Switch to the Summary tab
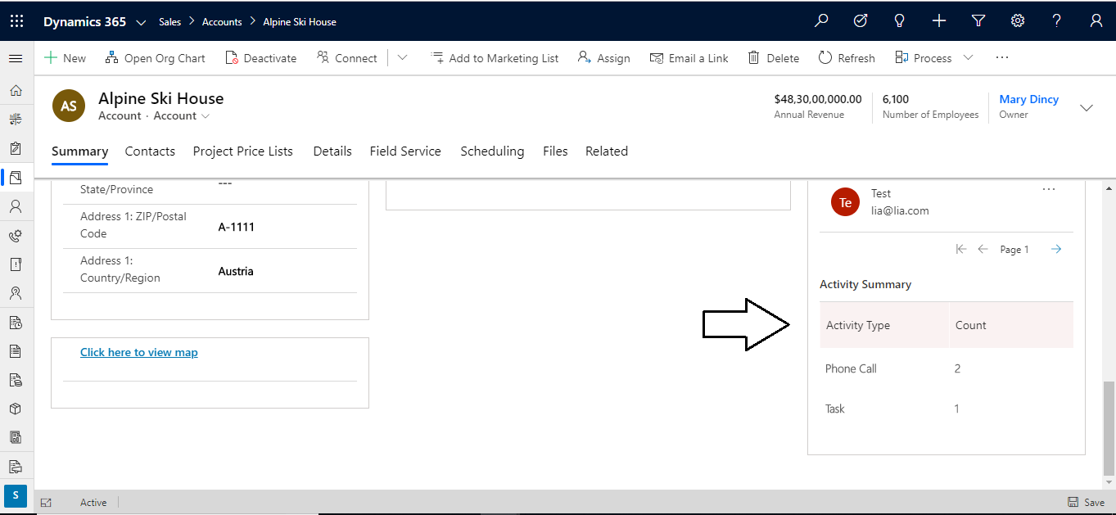This screenshot has width=1116, height=515. tap(79, 151)
